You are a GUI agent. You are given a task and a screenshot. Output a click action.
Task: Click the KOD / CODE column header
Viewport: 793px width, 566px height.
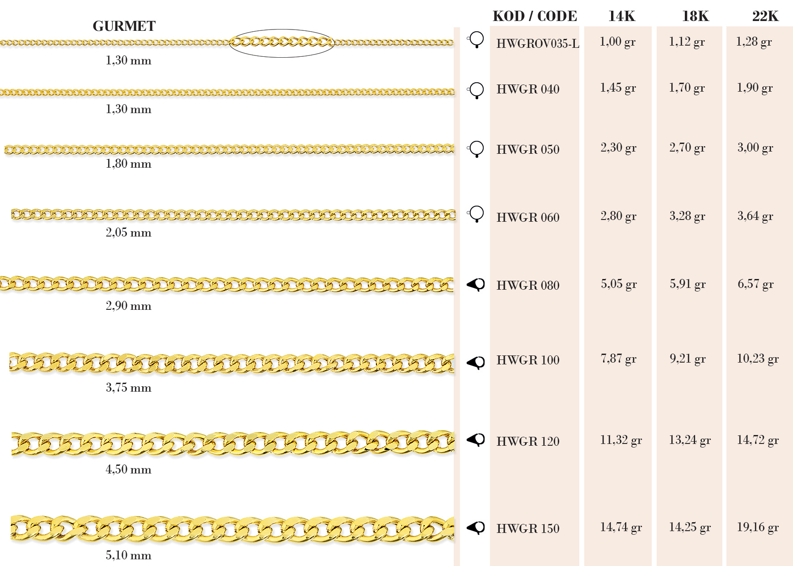(535, 16)
